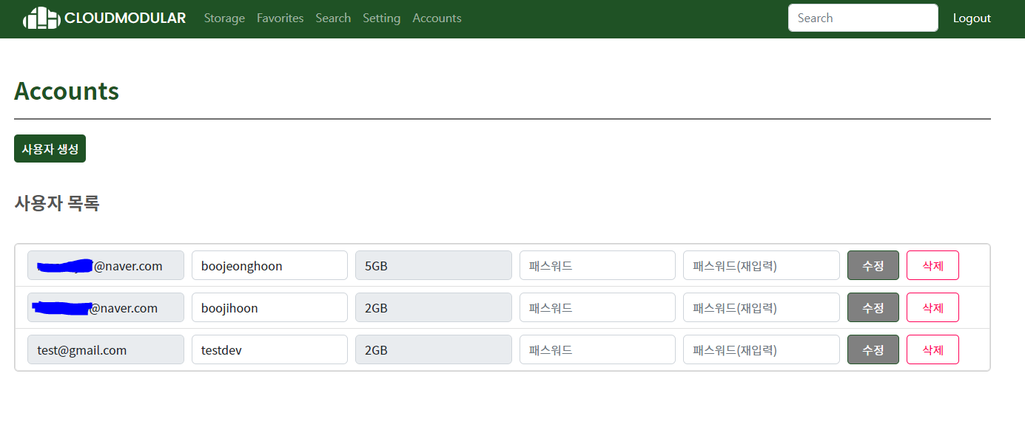
Task: Open the CLOUDMODULAR brand home link
Action: point(104,18)
